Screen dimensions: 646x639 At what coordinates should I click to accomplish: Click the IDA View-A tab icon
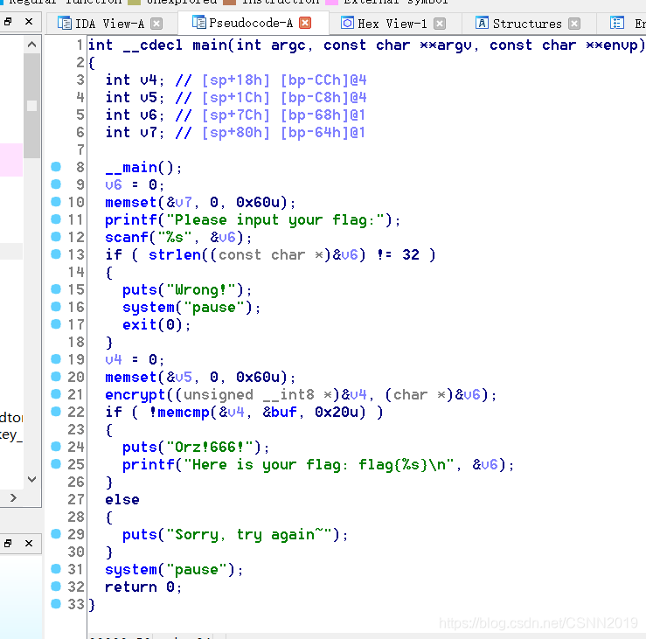click(x=65, y=23)
